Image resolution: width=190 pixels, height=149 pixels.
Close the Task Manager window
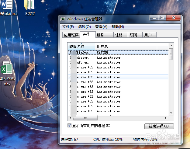click(174, 18)
